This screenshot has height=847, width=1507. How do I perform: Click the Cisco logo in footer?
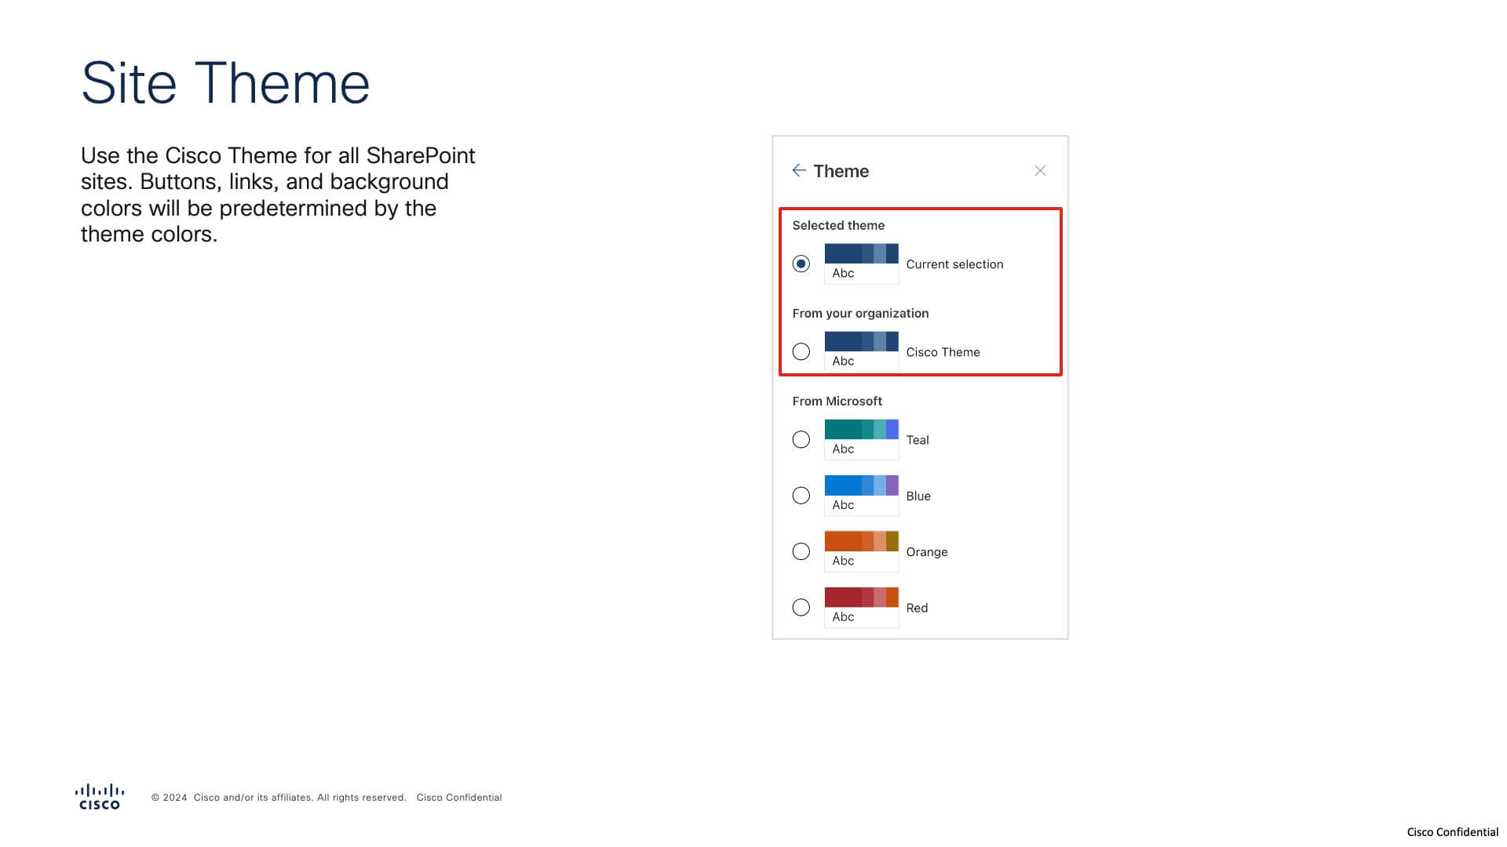tap(100, 796)
